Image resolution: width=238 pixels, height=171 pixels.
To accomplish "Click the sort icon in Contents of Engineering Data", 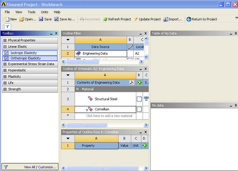I will pyautogui.click(x=132, y=82).
